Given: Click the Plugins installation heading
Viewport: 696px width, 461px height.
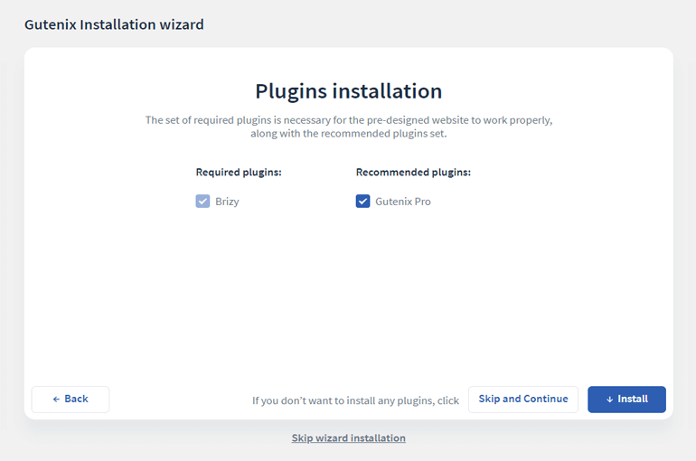Looking at the screenshot, I should click(348, 91).
